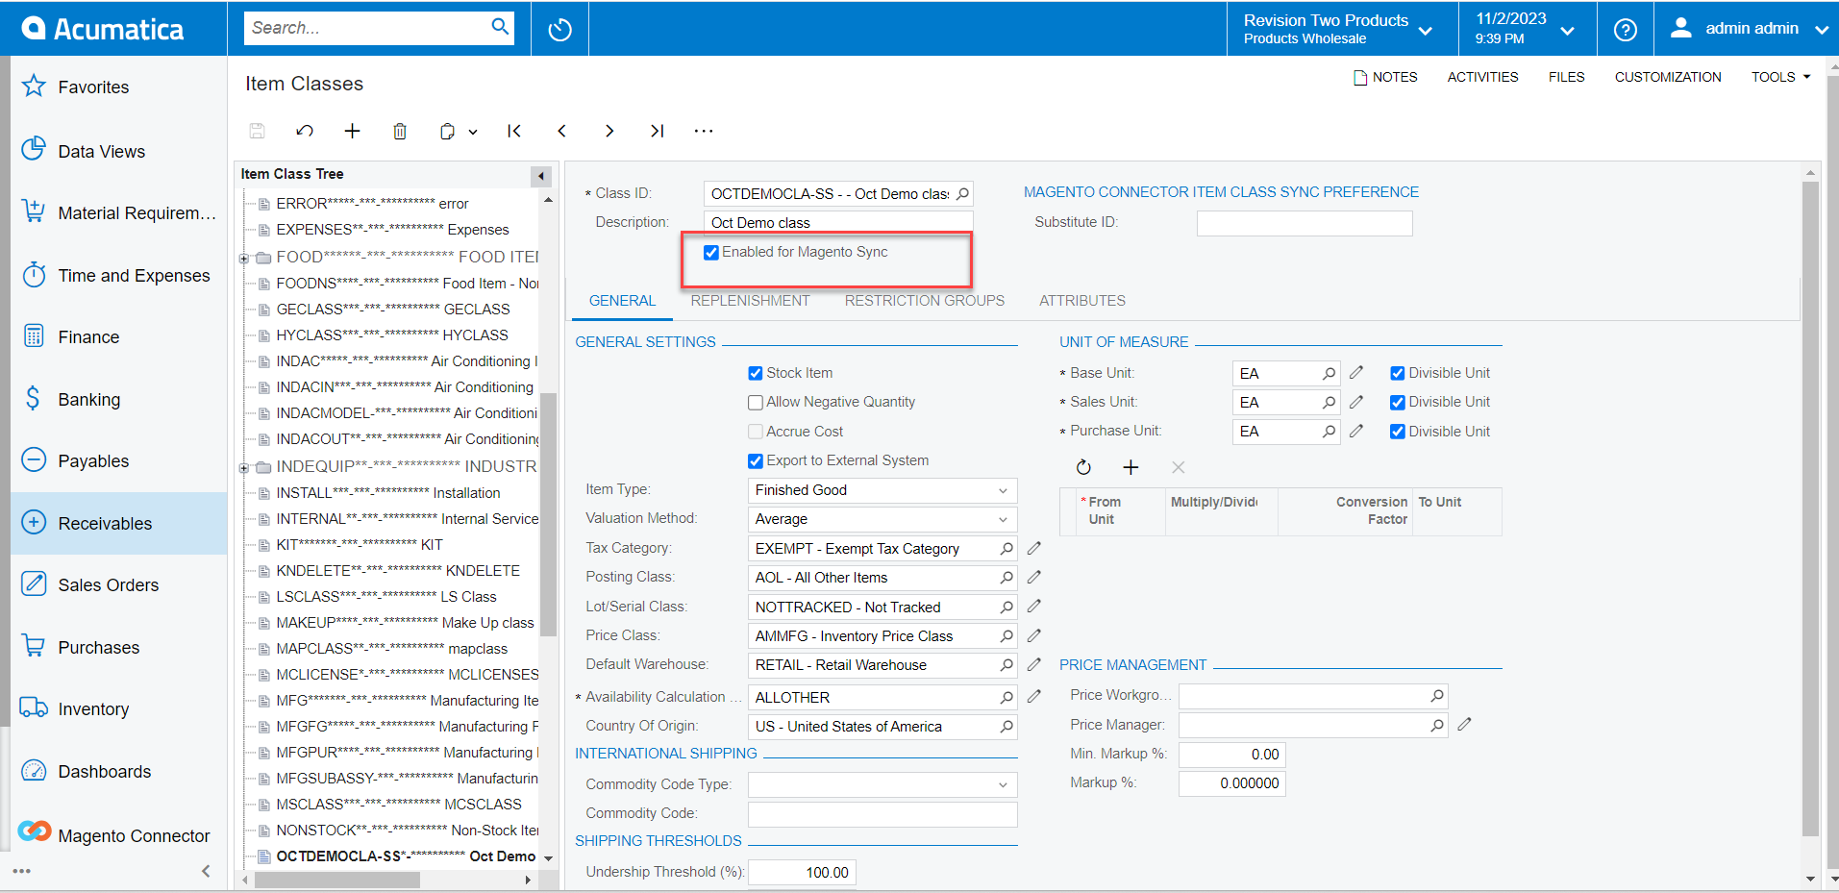Click inside the Substitute ID field
This screenshot has height=893, width=1839.
(x=1304, y=222)
